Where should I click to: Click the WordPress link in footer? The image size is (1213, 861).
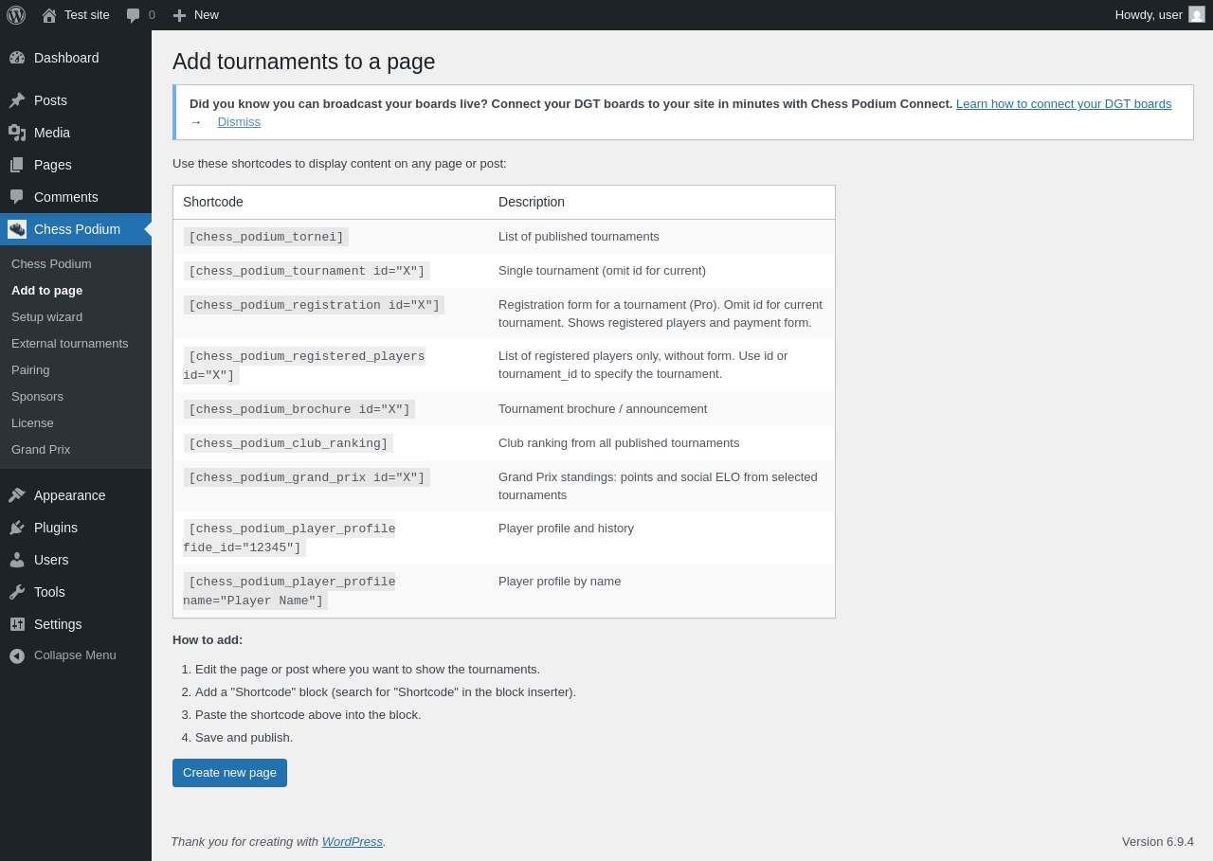(x=352, y=842)
